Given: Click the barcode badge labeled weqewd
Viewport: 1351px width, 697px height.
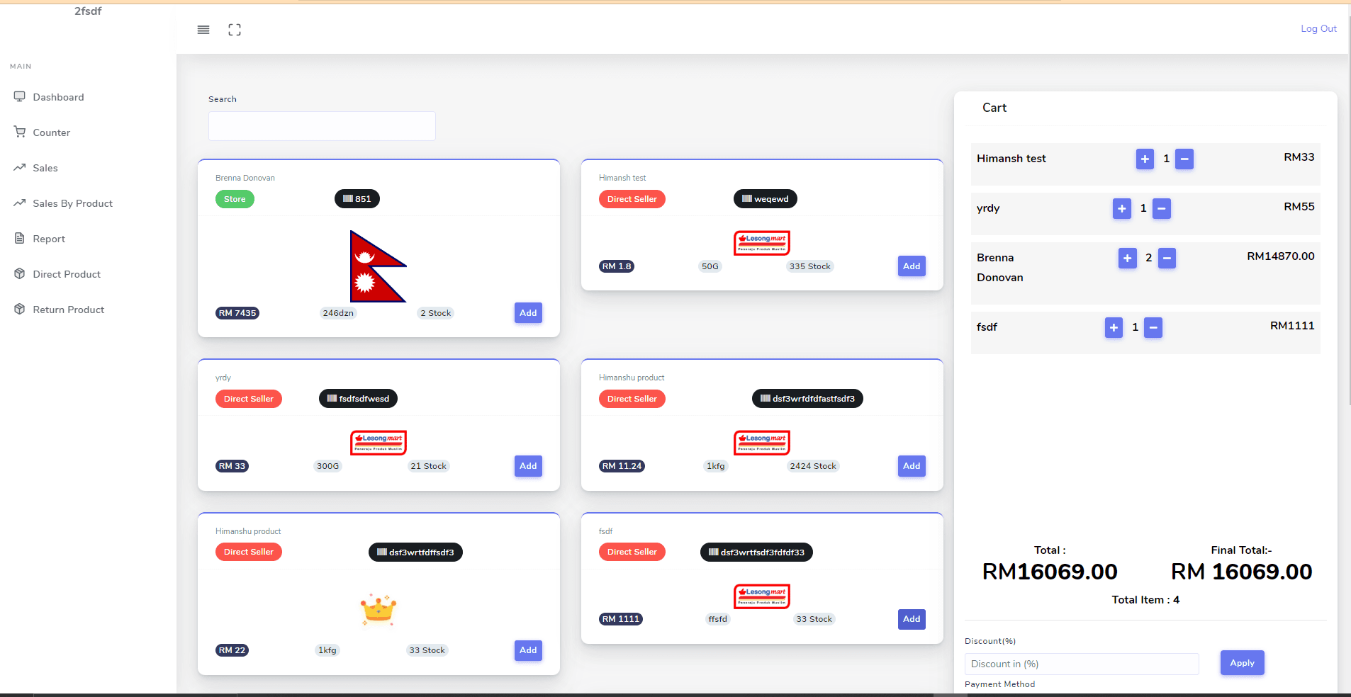Looking at the screenshot, I should (x=765, y=198).
